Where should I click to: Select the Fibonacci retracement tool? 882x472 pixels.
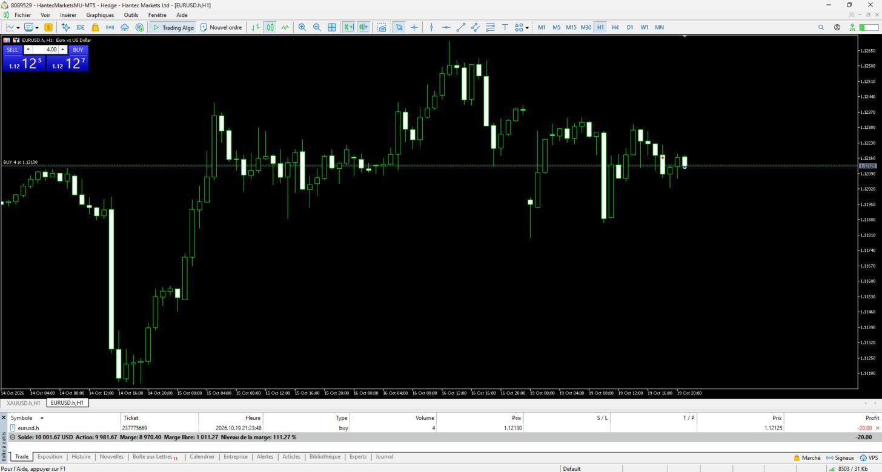tap(490, 27)
